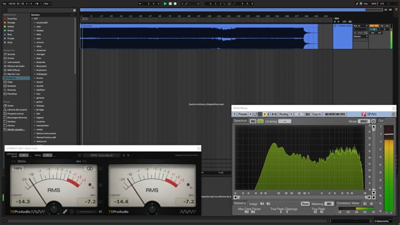Image resolution: width=400 pixels, height=225 pixels.
Task: Select Green collection tag
Action: [10, 31]
